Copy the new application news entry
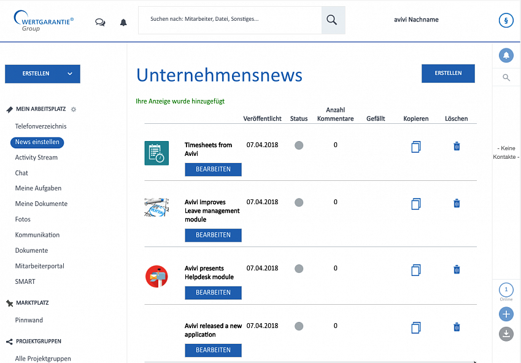Image resolution: width=521 pixels, height=363 pixels. (416, 327)
